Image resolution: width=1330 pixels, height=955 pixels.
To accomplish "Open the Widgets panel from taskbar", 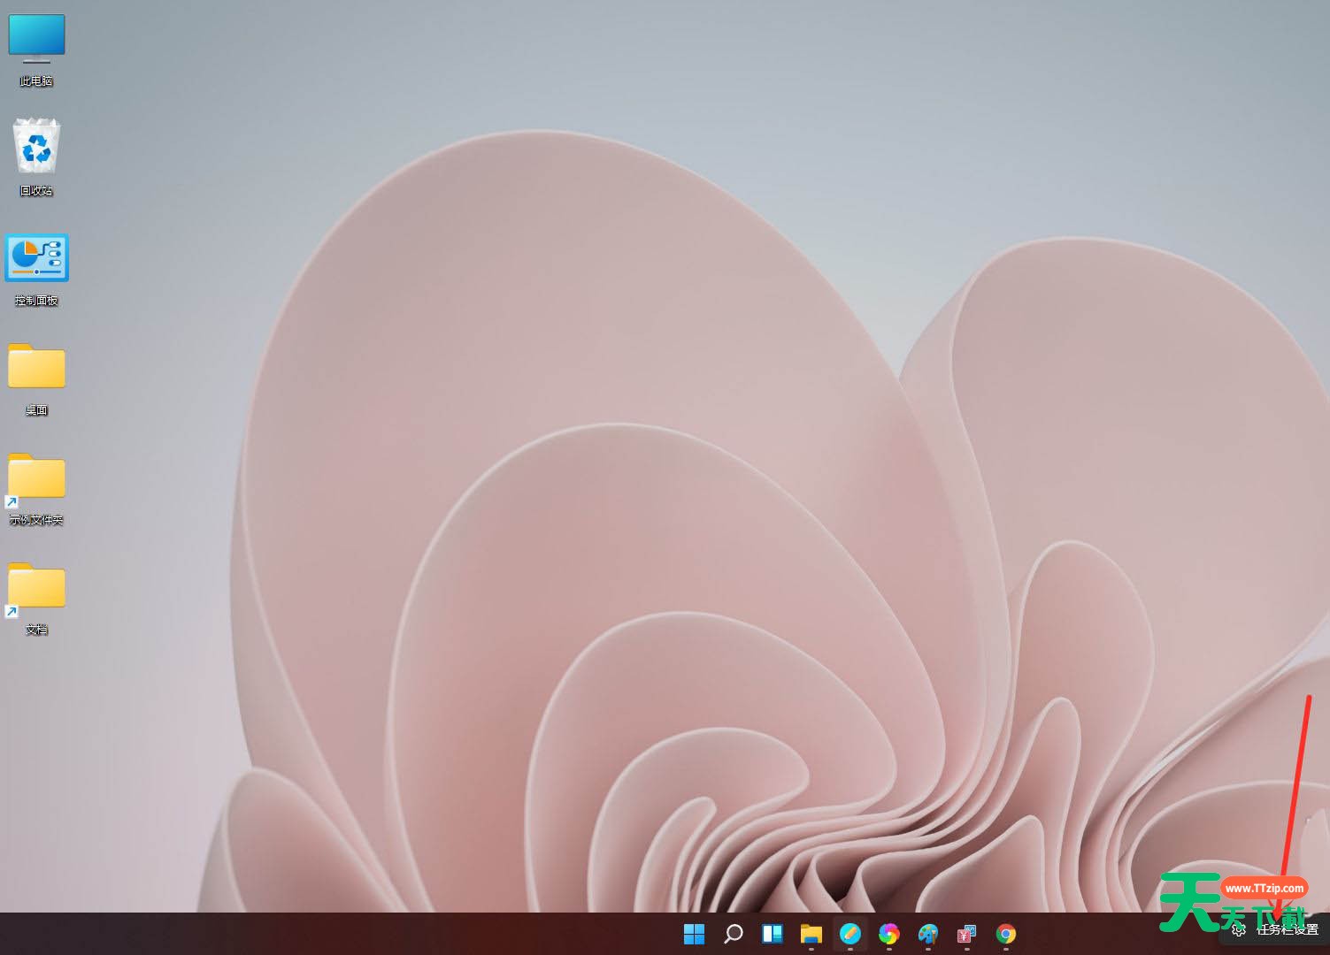I will tap(773, 934).
